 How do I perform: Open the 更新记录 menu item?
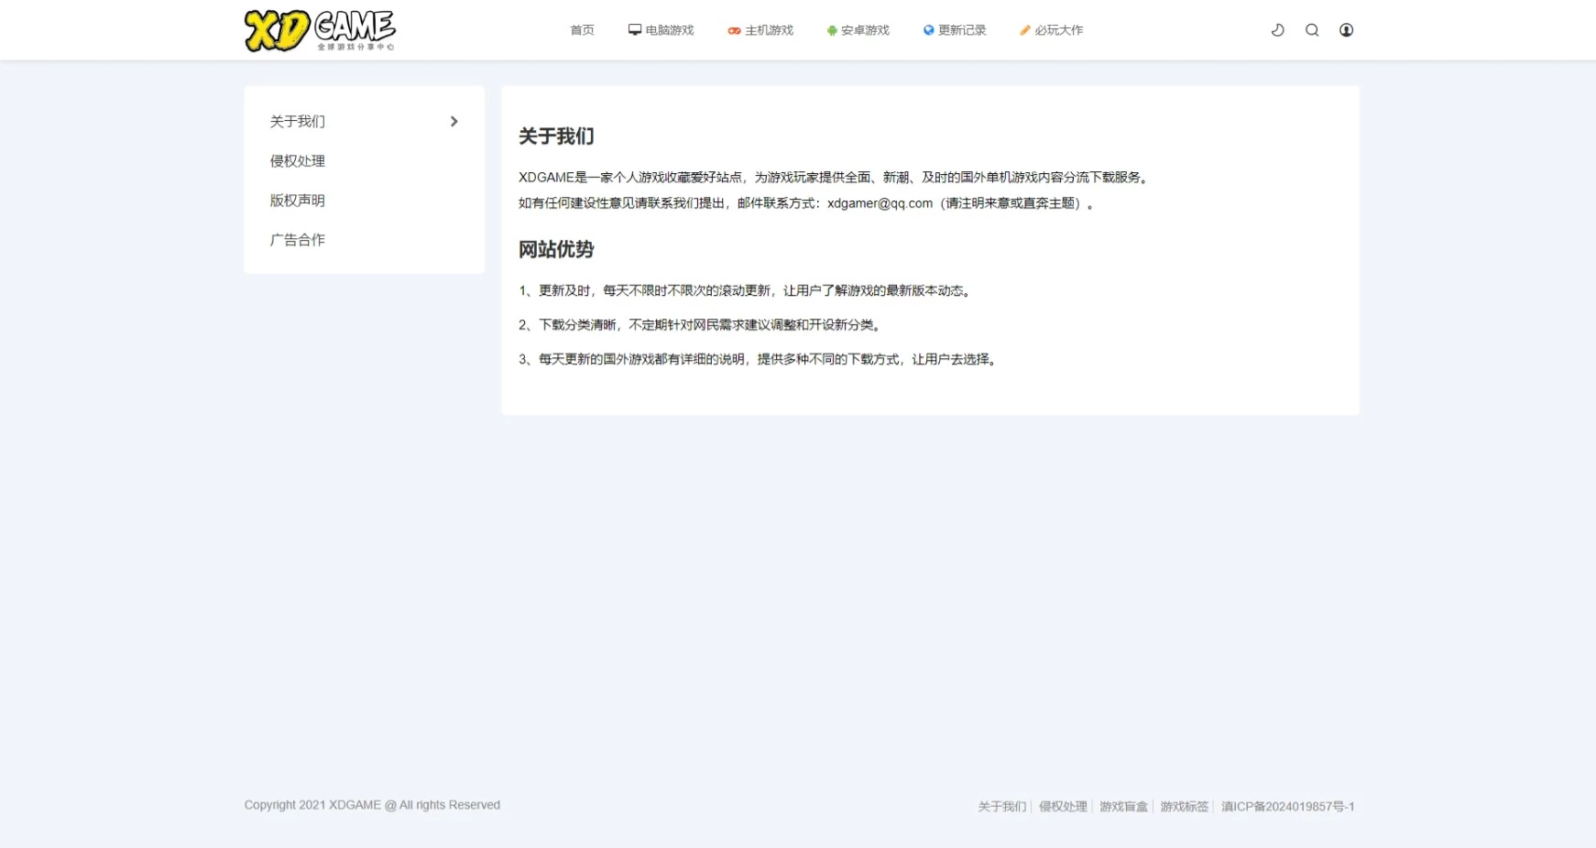(x=955, y=30)
